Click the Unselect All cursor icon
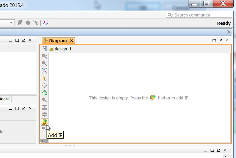The image size is (236, 158). (x=36, y=23)
